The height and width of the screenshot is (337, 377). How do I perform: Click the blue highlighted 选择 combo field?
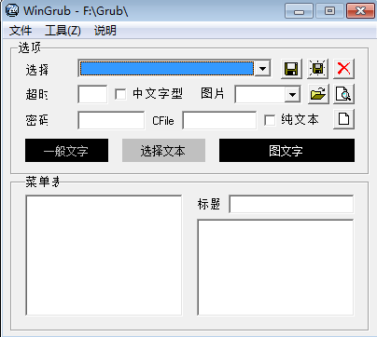coord(167,69)
